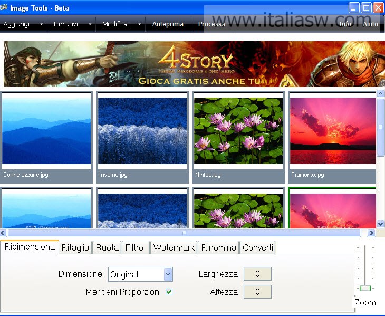Click the Ninfee.jpg file name
The height and width of the screenshot is (316, 385).
[208, 175]
